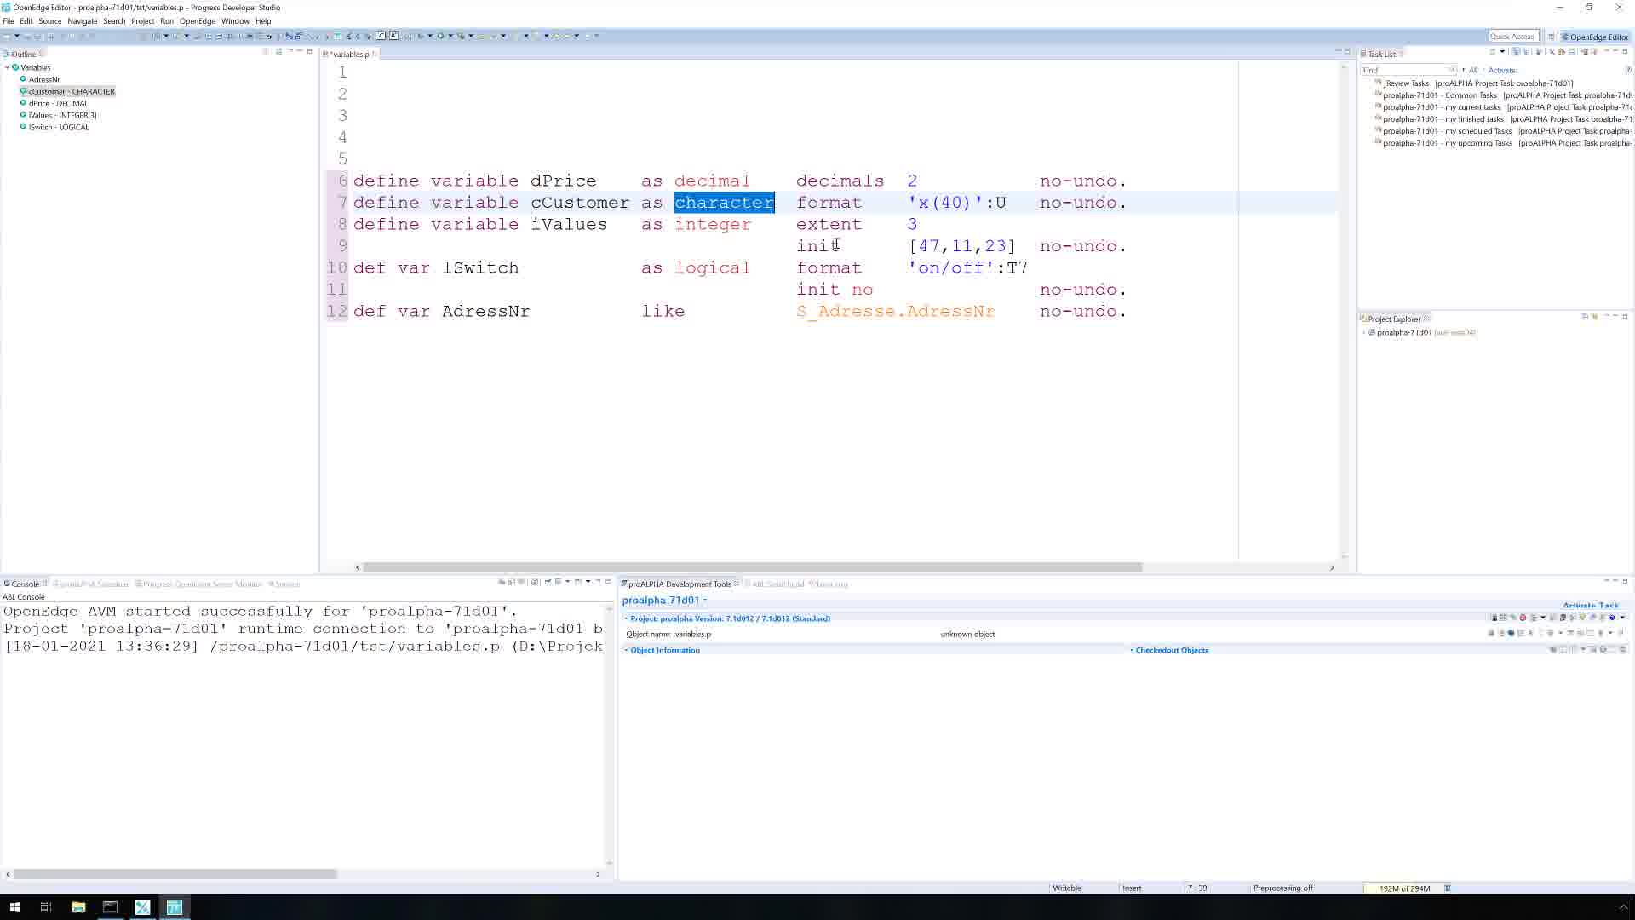Open the Task List new task dropdown arrow
1635x920 pixels.
[1502, 52]
